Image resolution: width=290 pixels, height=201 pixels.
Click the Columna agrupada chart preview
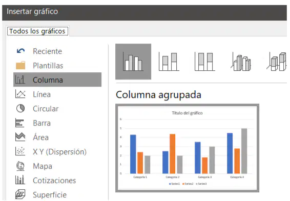pos(187,148)
